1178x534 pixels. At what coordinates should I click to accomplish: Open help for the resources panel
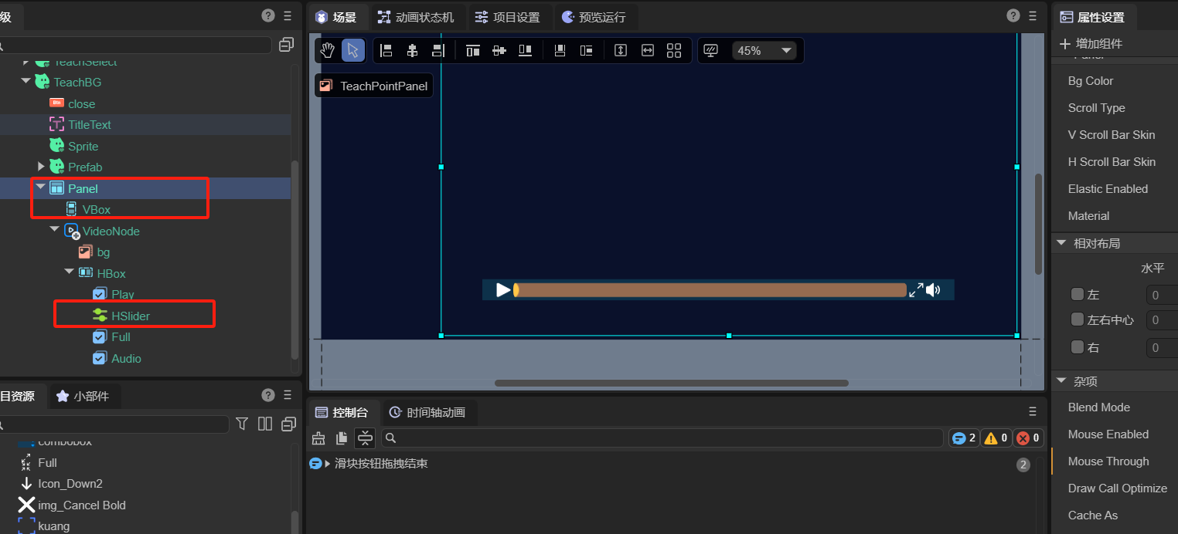[x=268, y=395]
